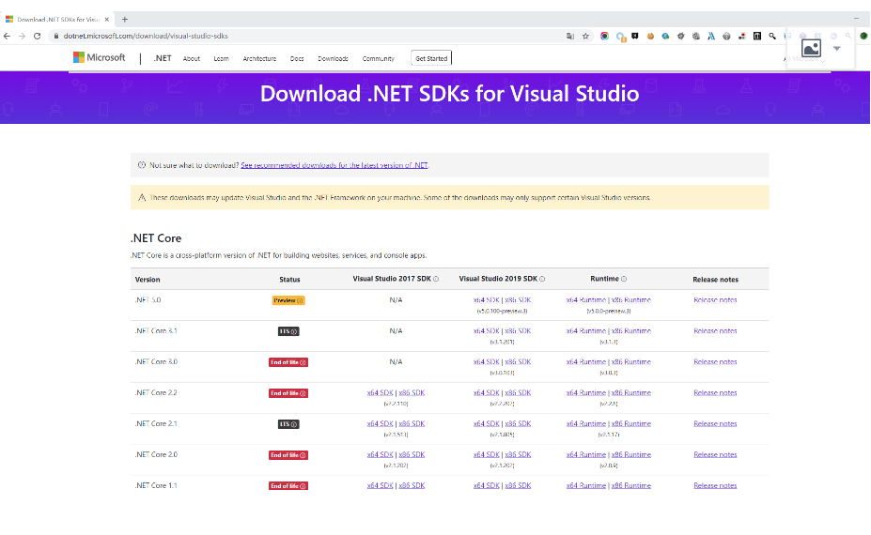Click End of life badge for .NET Core 2.0
The width and height of the screenshot is (871, 535).
(x=288, y=455)
